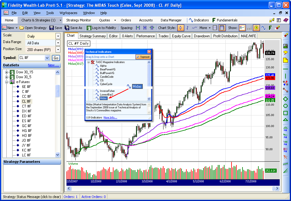Select CT #F in the DataSets tree

pos(27,106)
